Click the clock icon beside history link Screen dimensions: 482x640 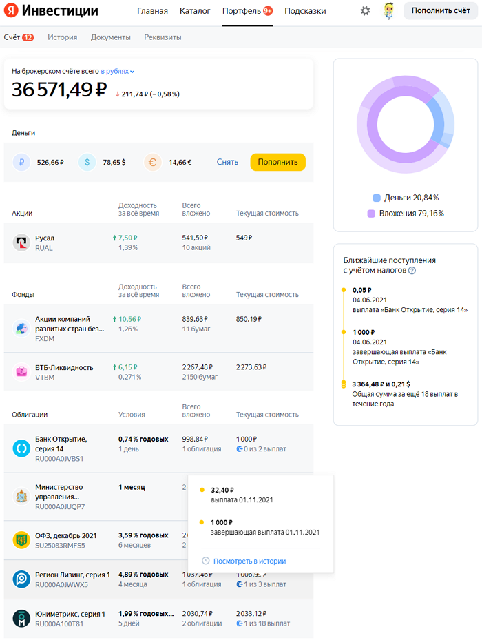(x=206, y=561)
